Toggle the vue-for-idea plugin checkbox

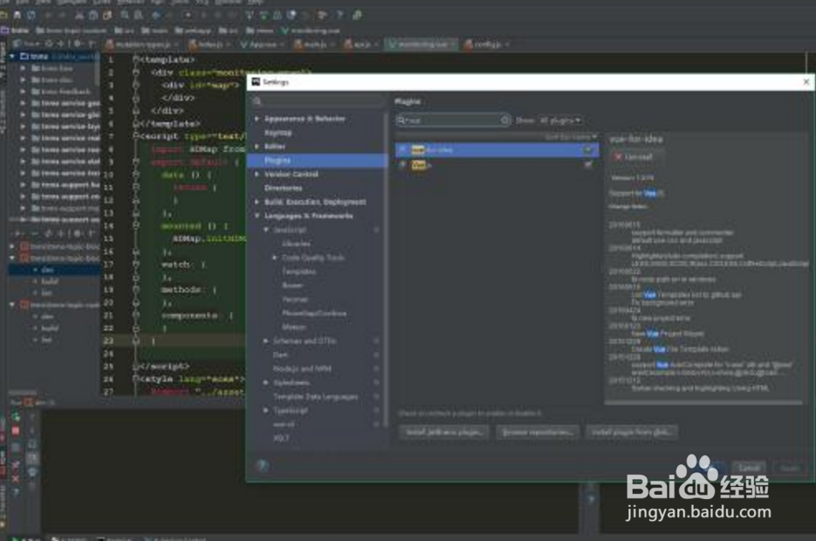point(588,150)
